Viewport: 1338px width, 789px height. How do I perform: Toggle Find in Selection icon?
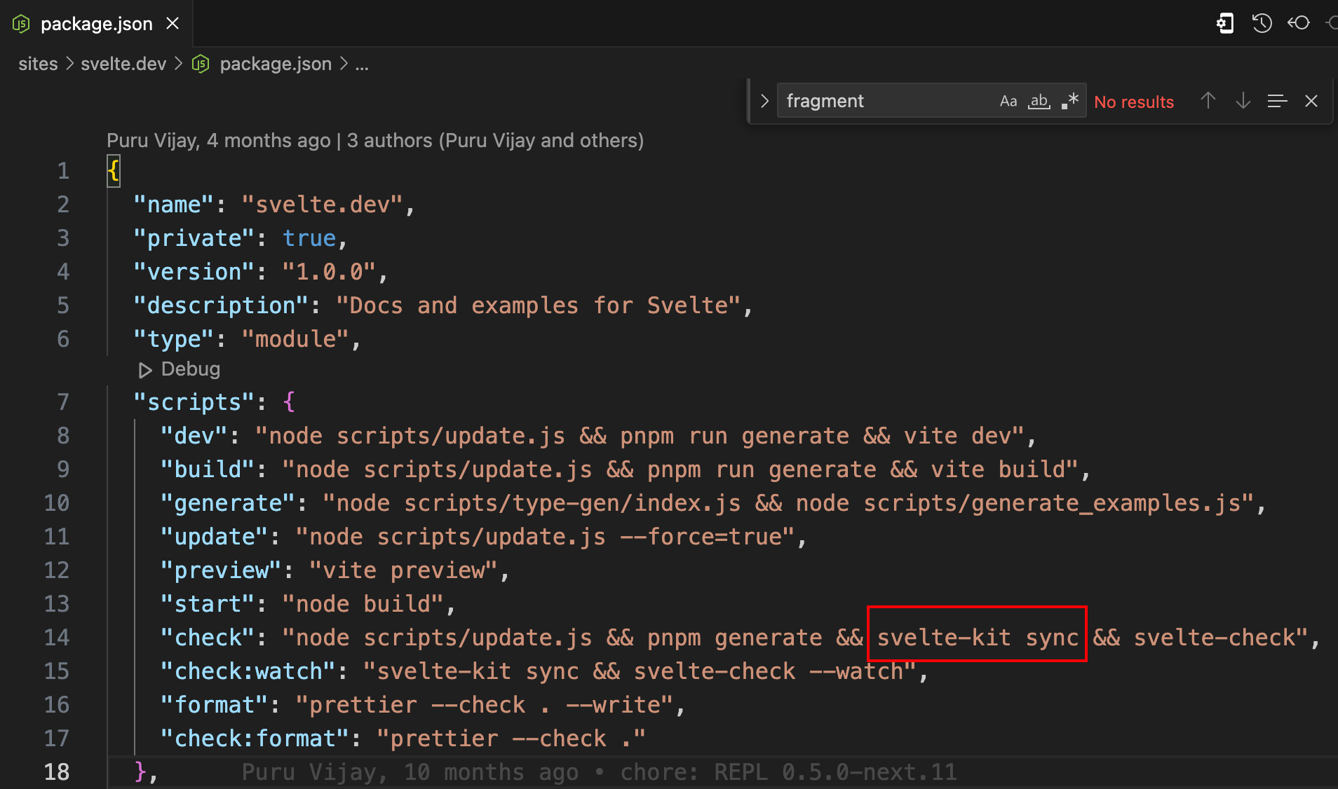(x=1277, y=102)
